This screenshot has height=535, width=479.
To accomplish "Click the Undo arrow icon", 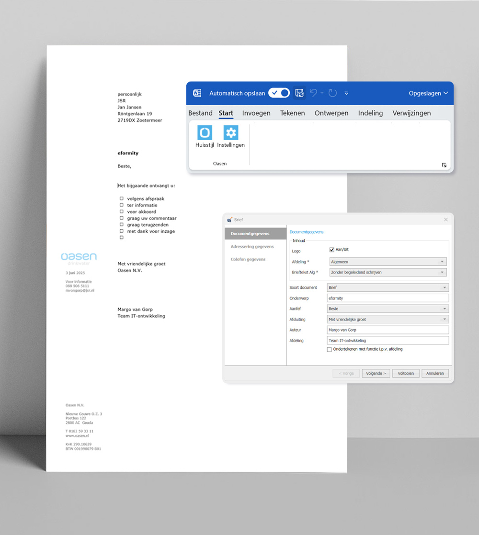I will (x=314, y=93).
